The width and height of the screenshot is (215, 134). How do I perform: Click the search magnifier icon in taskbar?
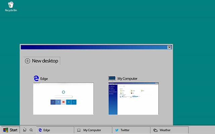[31, 130]
